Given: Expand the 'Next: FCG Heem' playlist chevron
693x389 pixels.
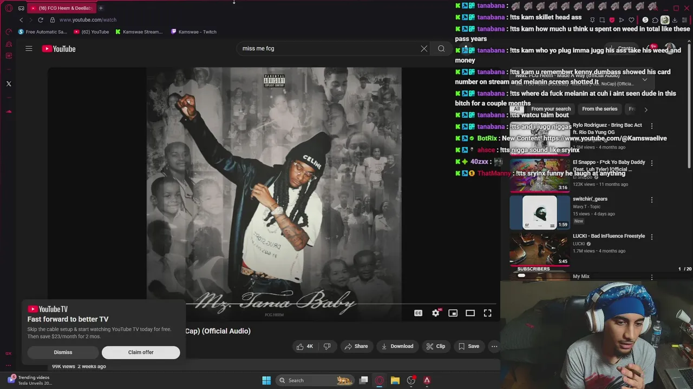Looking at the screenshot, I should [644, 79].
